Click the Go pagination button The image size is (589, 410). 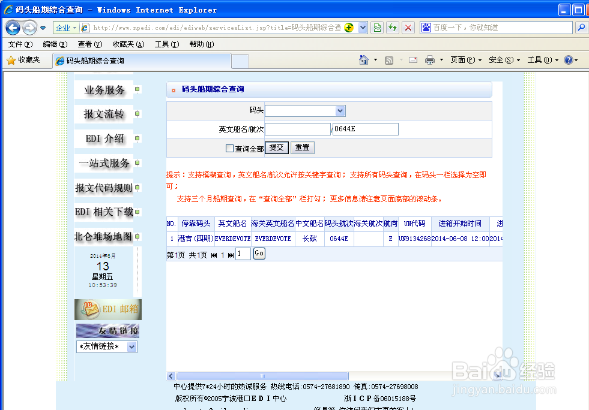[x=259, y=253]
